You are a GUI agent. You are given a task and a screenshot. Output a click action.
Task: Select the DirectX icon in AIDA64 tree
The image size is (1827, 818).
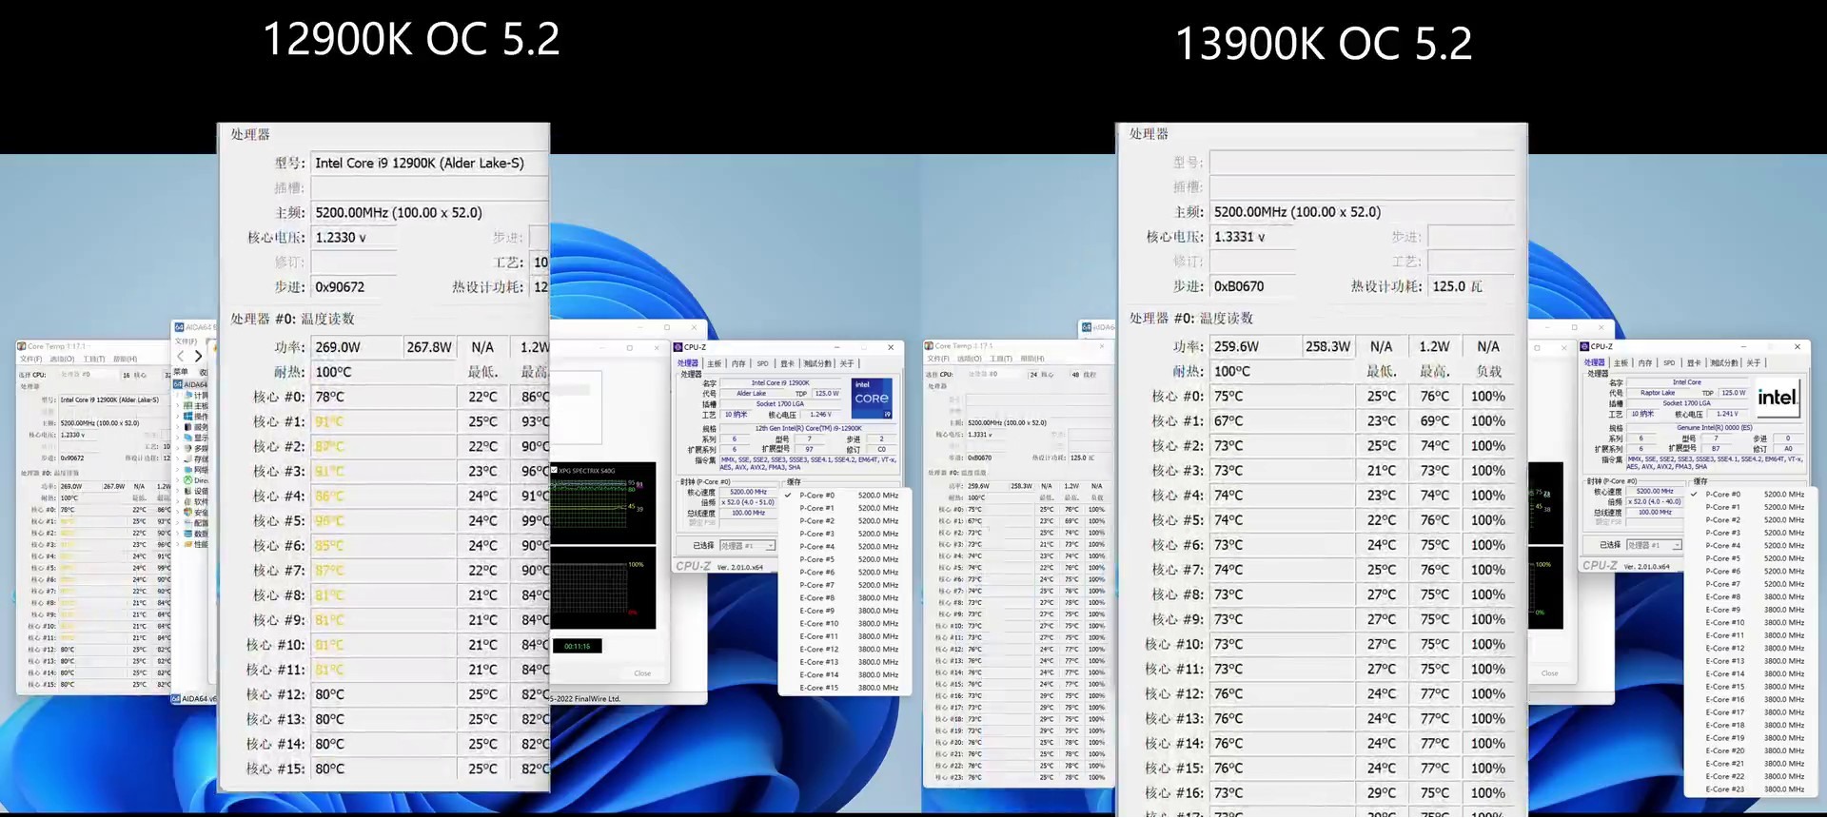(x=188, y=480)
